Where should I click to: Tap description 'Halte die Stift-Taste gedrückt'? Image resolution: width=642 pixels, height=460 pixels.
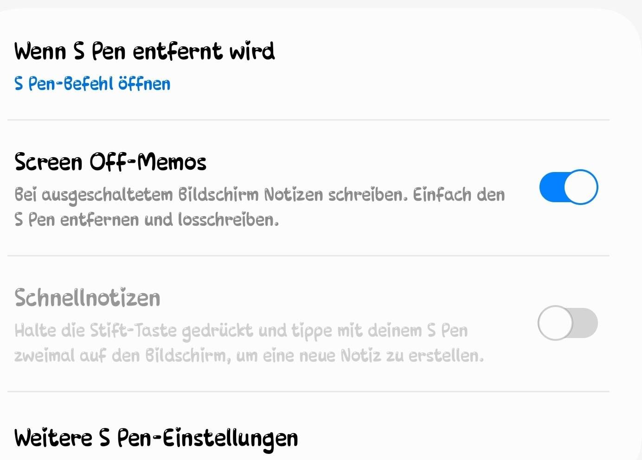(x=134, y=331)
